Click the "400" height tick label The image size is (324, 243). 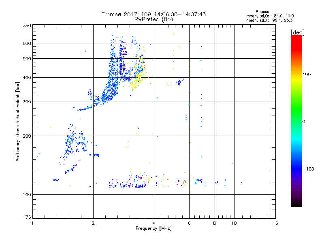tap(27, 78)
